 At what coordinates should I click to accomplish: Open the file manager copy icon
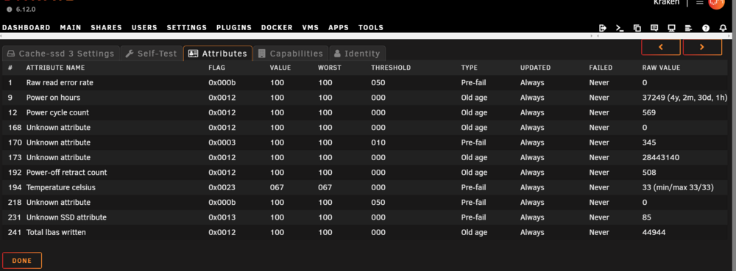pyautogui.click(x=637, y=28)
